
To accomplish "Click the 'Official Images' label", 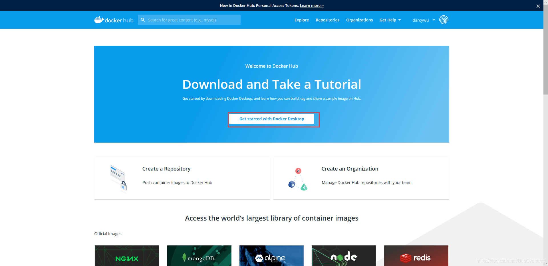I will click(x=108, y=234).
